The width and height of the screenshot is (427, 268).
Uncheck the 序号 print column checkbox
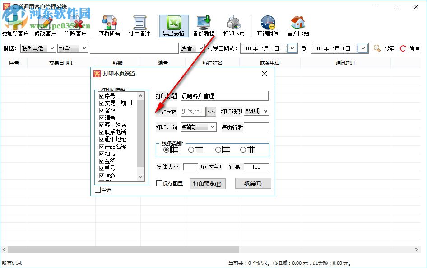(x=102, y=95)
